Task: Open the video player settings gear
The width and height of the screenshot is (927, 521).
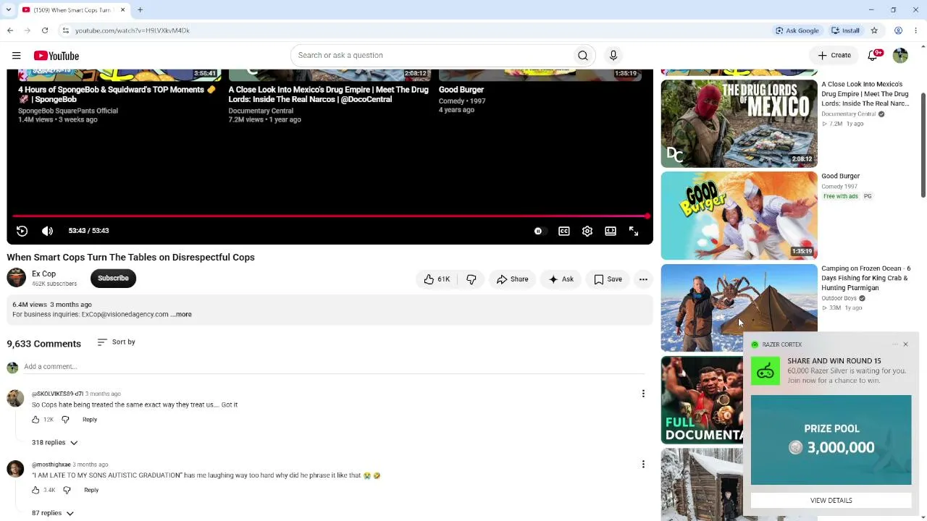Action: 587,231
